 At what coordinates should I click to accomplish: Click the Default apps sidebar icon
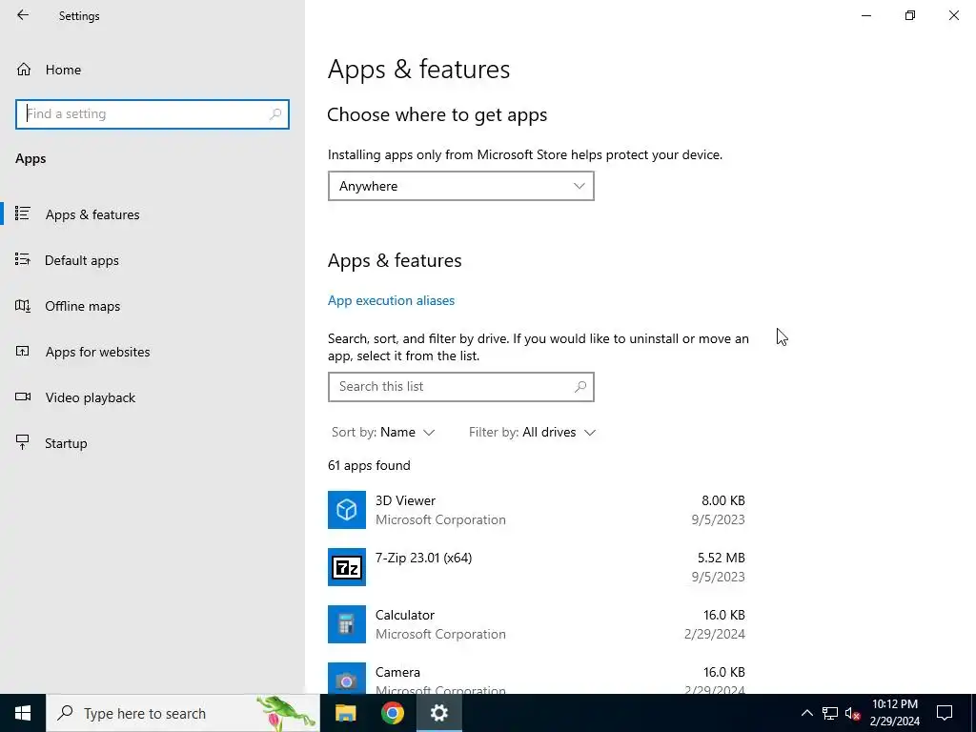coord(23,259)
